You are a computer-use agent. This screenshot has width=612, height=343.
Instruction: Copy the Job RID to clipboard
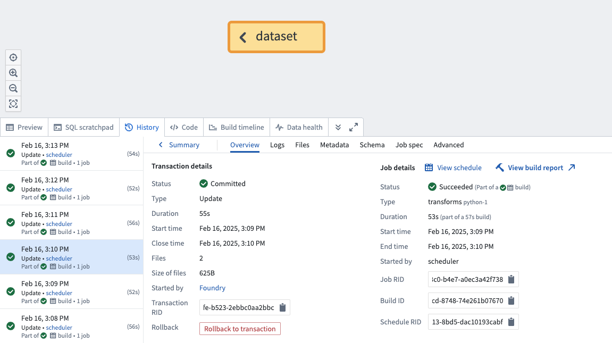click(x=511, y=279)
